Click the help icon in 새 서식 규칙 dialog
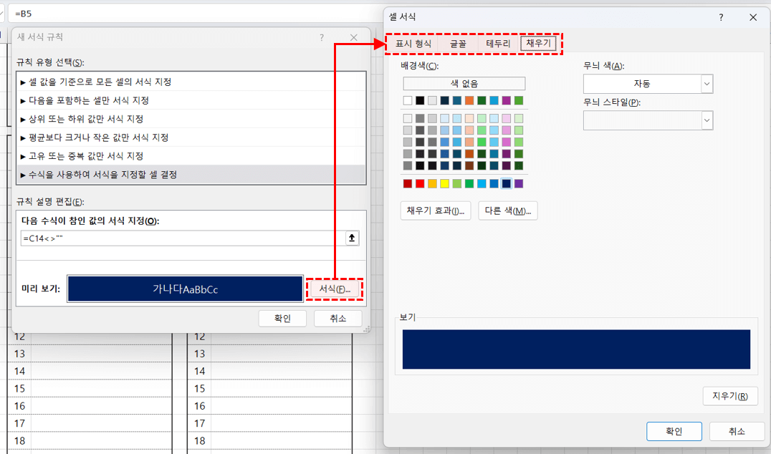 322,37
